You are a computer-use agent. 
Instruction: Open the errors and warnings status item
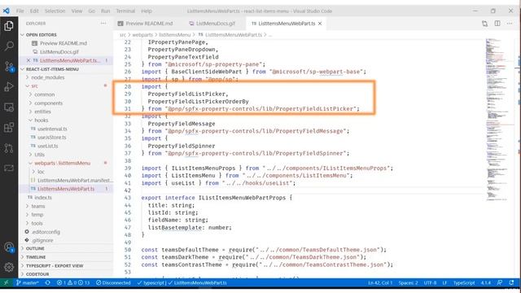click(73, 282)
